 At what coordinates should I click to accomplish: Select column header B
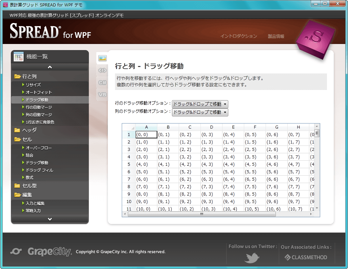[x=168, y=127]
